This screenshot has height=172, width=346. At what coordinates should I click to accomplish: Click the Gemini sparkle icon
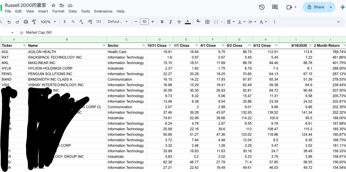(342, 7)
